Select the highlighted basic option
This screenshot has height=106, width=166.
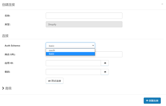[x=70, y=54]
